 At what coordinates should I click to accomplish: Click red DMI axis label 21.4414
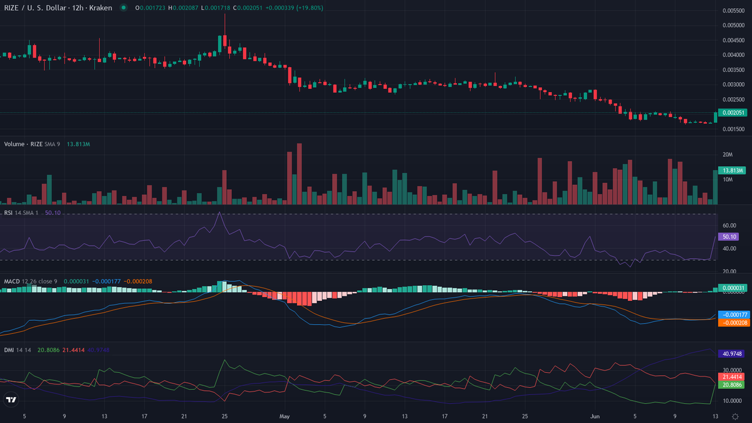(731, 377)
